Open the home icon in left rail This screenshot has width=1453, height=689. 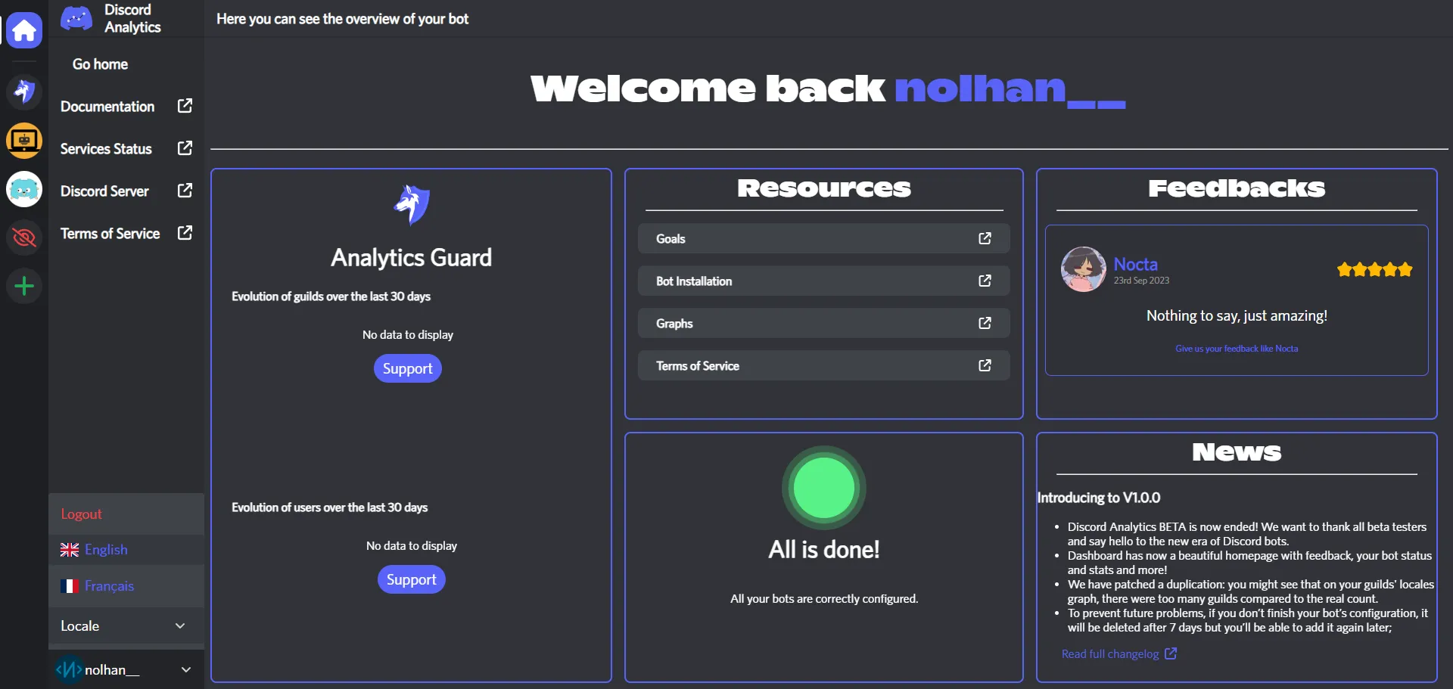(24, 30)
